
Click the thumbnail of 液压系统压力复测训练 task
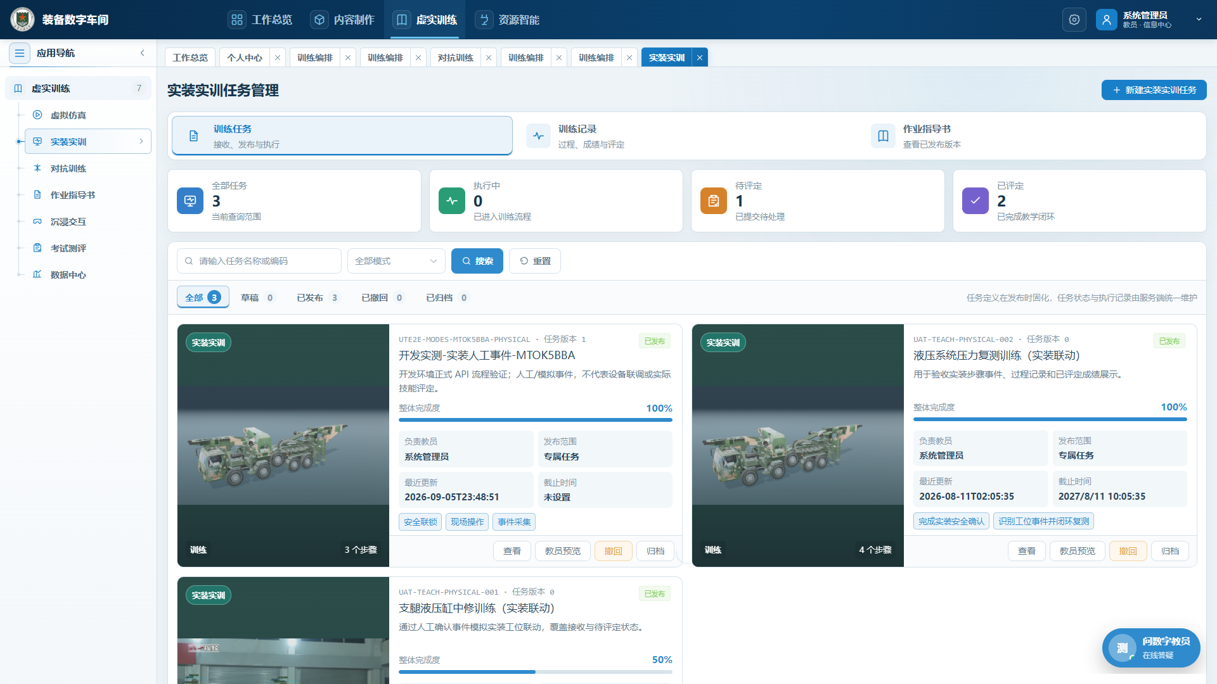pos(798,445)
